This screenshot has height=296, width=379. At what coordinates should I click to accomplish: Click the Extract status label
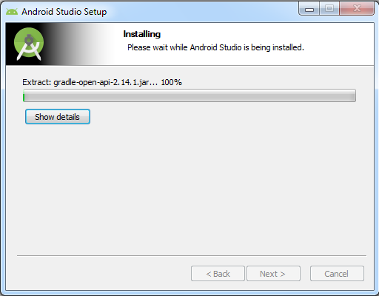[x=102, y=82]
